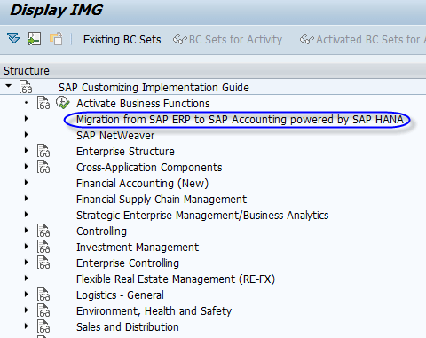Viewport: 426px width, 338px height.
Task: Open documentation icon next to Controlling
Action: pos(43,231)
